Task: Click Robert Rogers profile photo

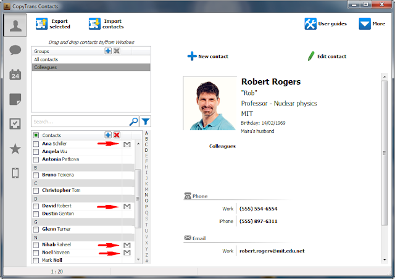Action: [210, 103]
